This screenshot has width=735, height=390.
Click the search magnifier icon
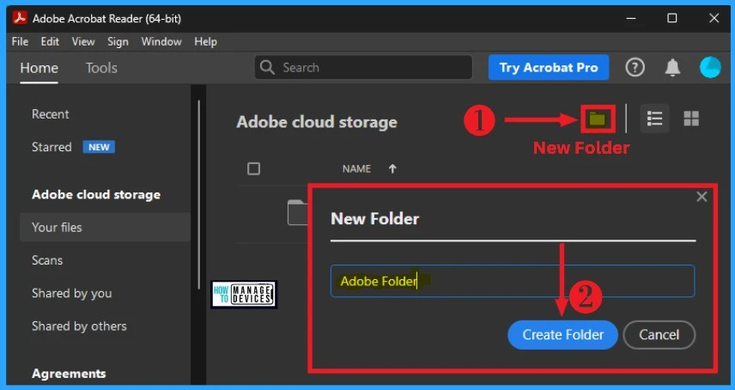pyautogui.click(x=267, y=68)
